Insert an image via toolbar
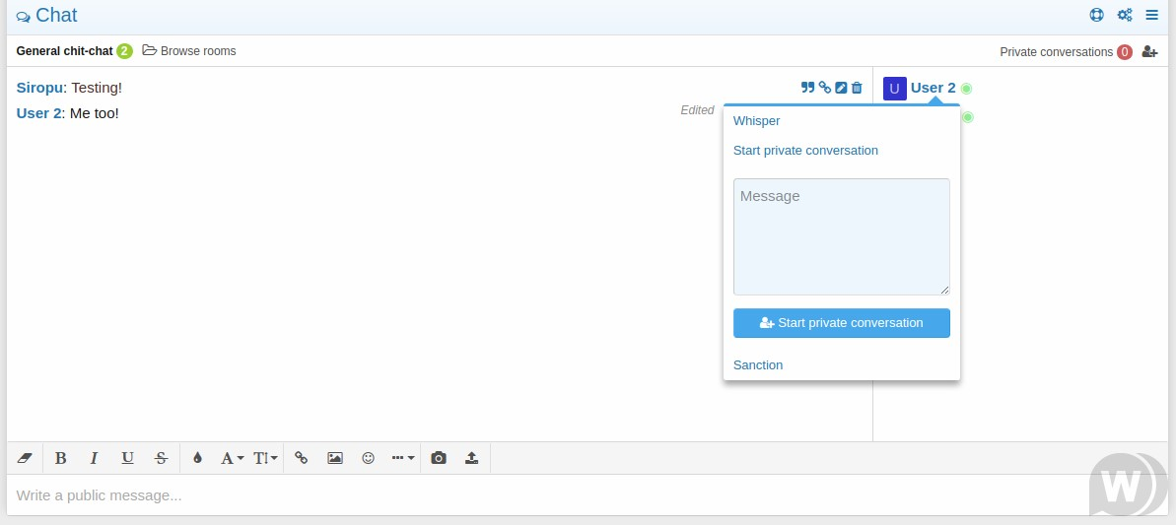This screenshot has width=1176, height=525. click(335, 458)
